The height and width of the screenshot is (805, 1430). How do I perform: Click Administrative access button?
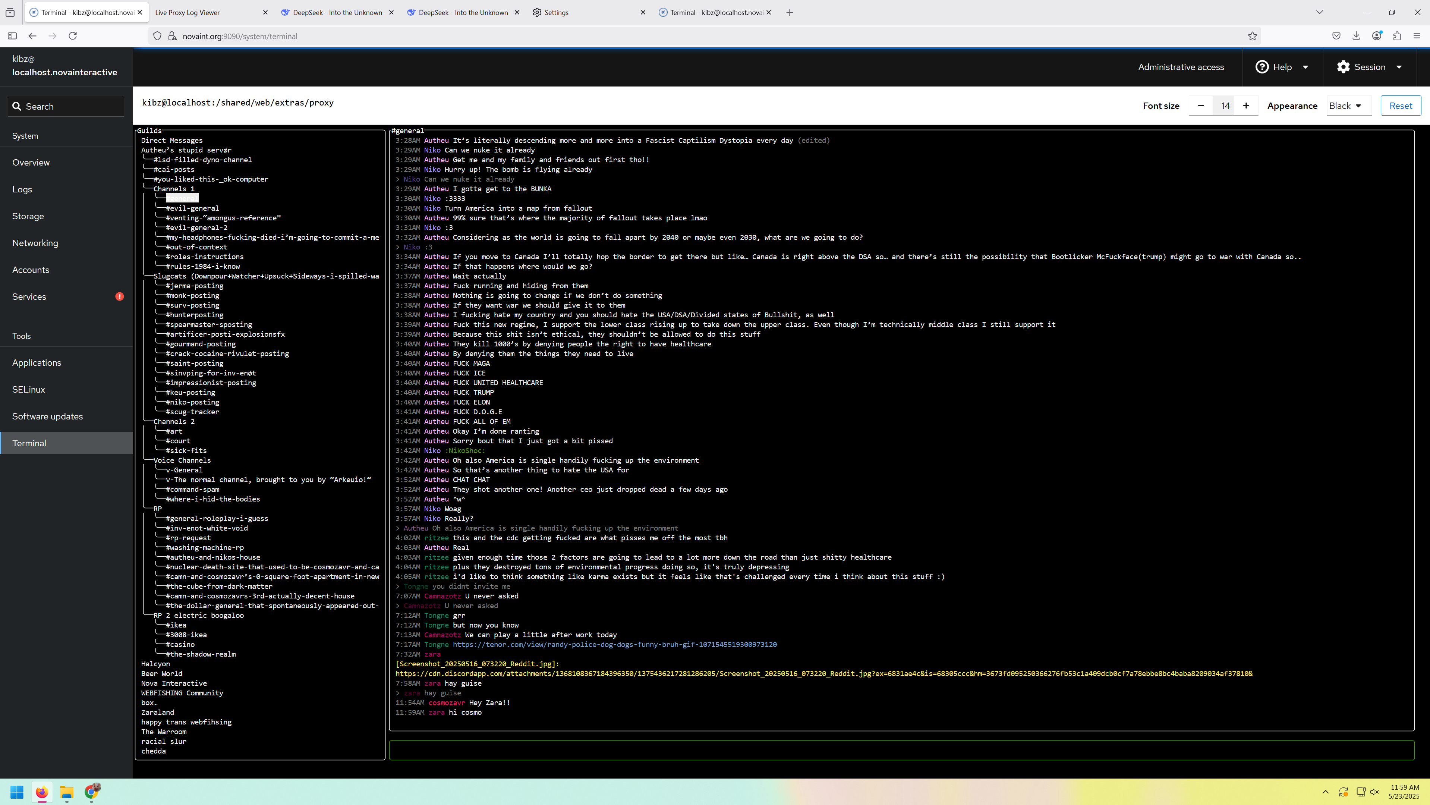1181,67
